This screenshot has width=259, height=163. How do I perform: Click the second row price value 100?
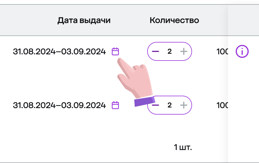pyautogui.click(x=222, y=105)
